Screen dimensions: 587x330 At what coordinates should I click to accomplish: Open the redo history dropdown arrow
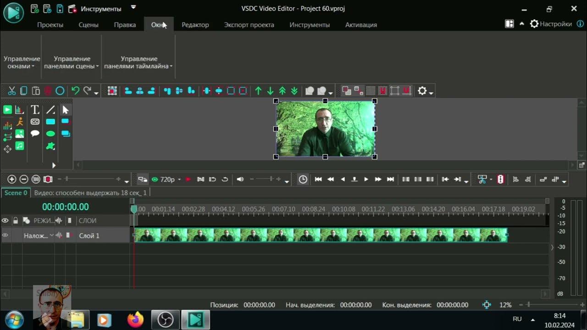click(96, 93)
